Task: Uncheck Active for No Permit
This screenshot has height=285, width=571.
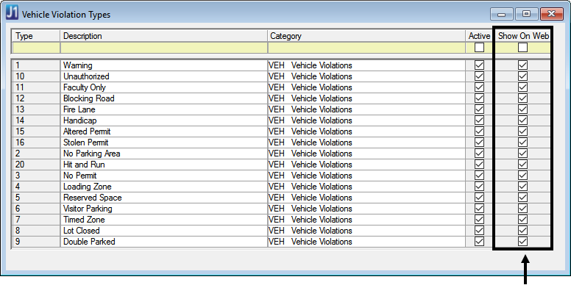Action: click(479, 176)
